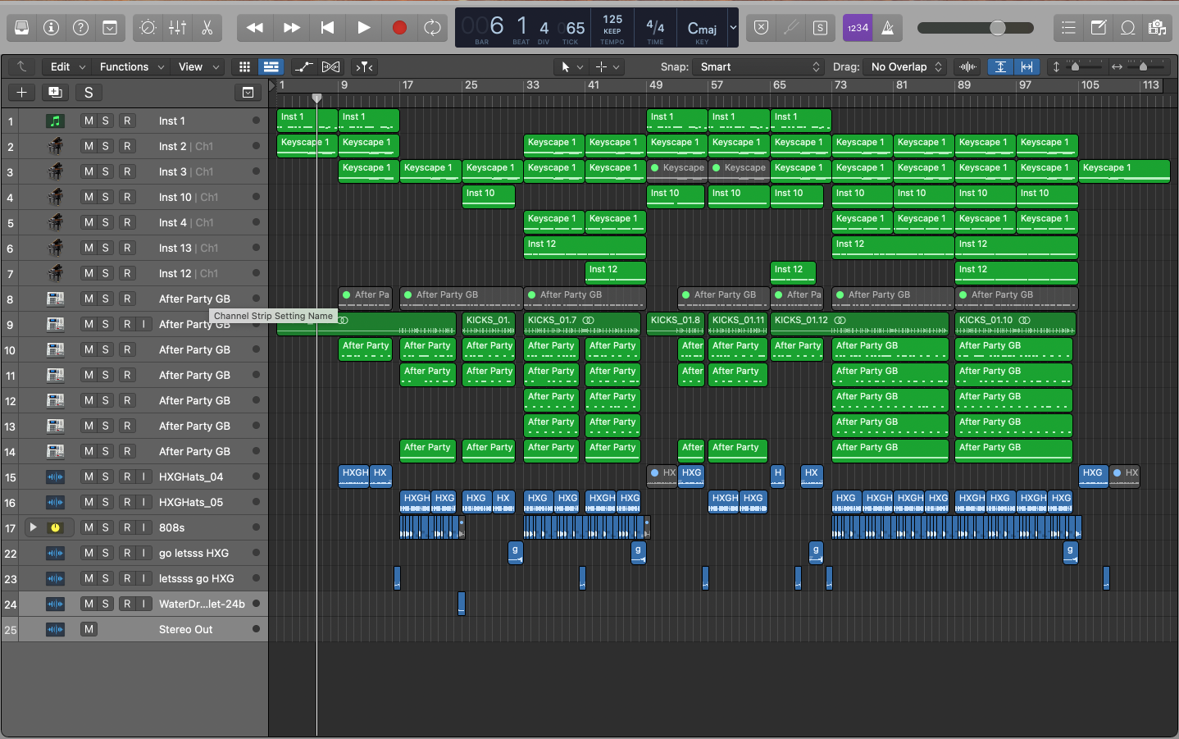Click the Record button in the transport

point(398,27)
